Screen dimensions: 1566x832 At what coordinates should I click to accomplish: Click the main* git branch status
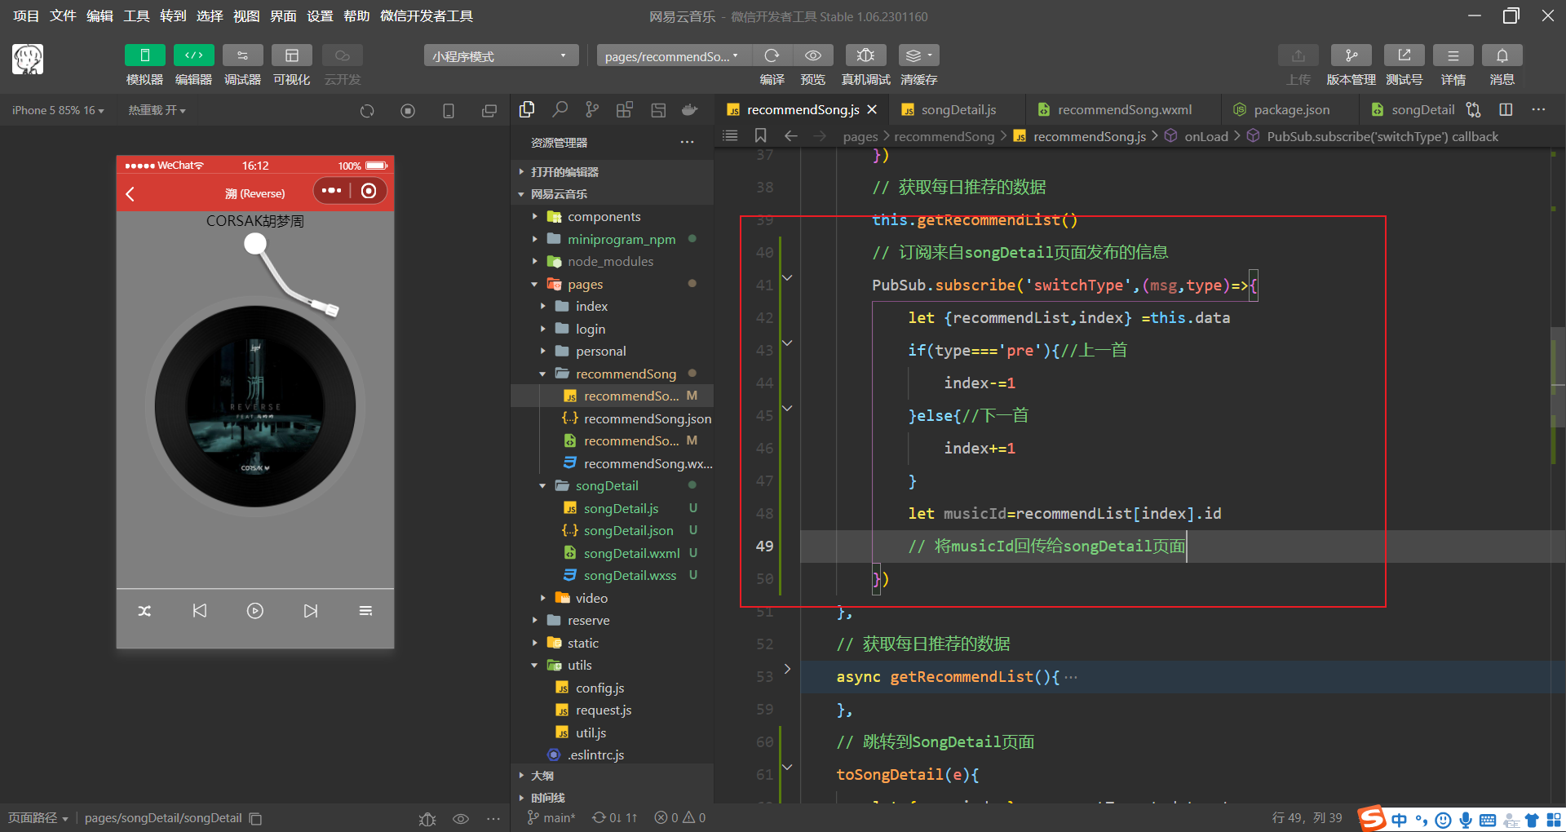(551, 817)
